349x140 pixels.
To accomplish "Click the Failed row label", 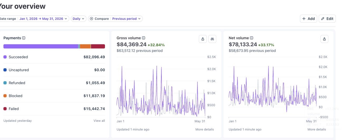I will (14, 109).
